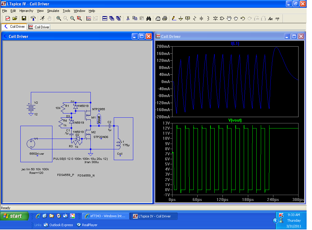Click the Vout net label flag
The height and width of the screenshot is (230, 312).
(x=99, y=119)
